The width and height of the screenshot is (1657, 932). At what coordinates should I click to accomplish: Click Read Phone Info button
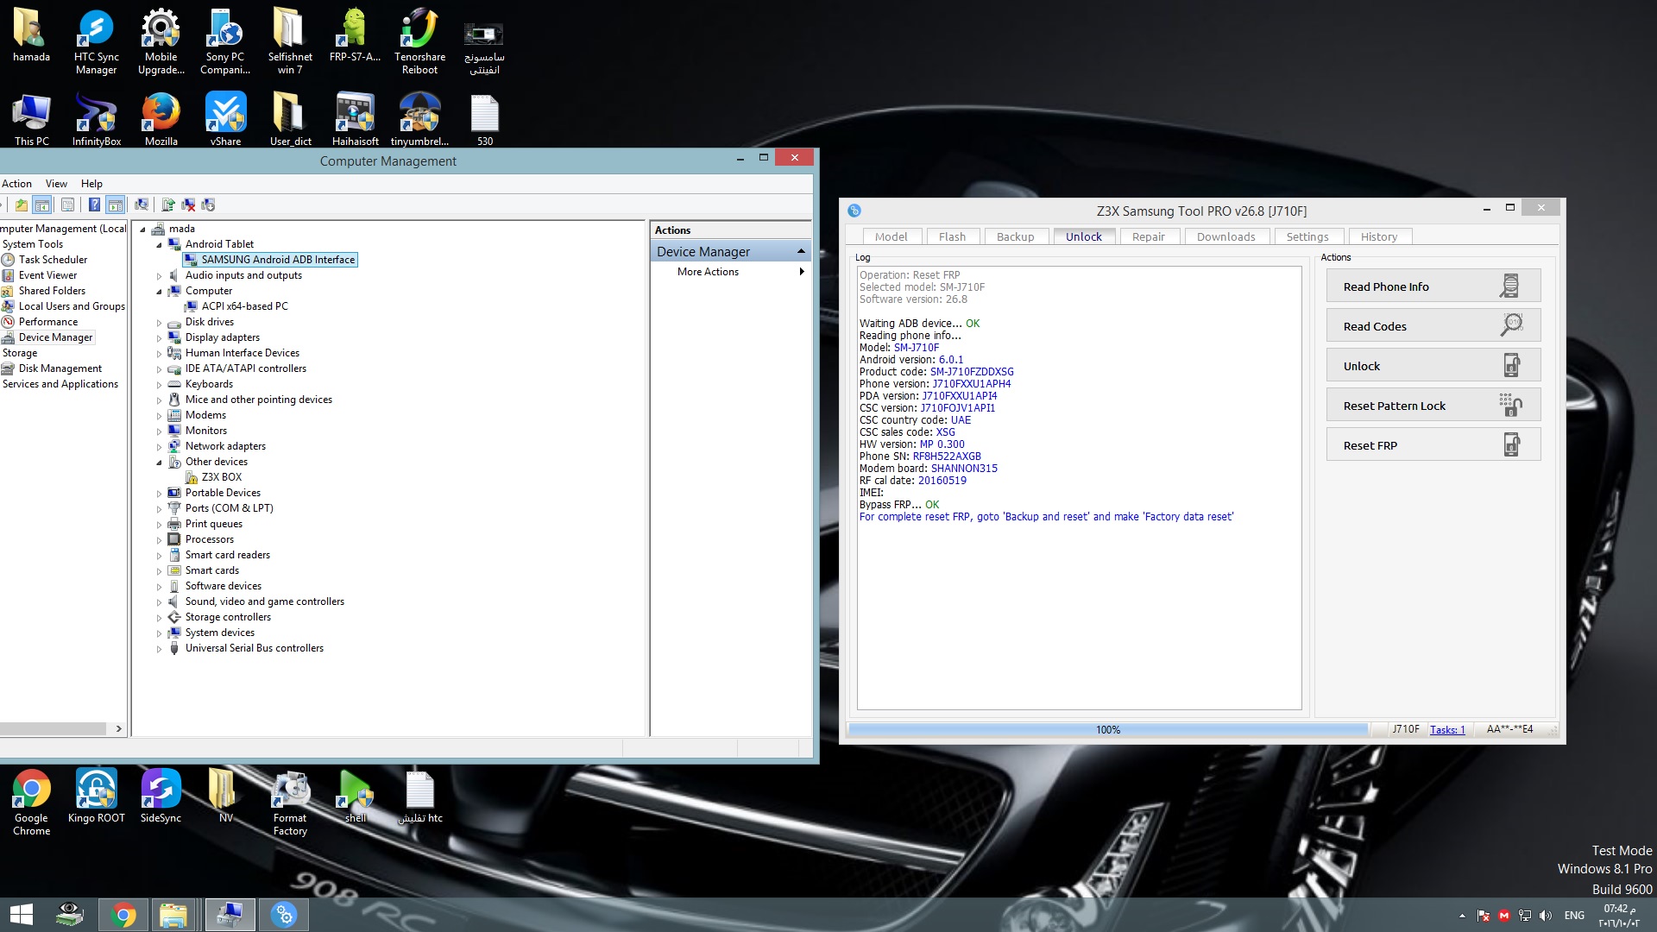pyautogui.click(x=1433, y=287)
